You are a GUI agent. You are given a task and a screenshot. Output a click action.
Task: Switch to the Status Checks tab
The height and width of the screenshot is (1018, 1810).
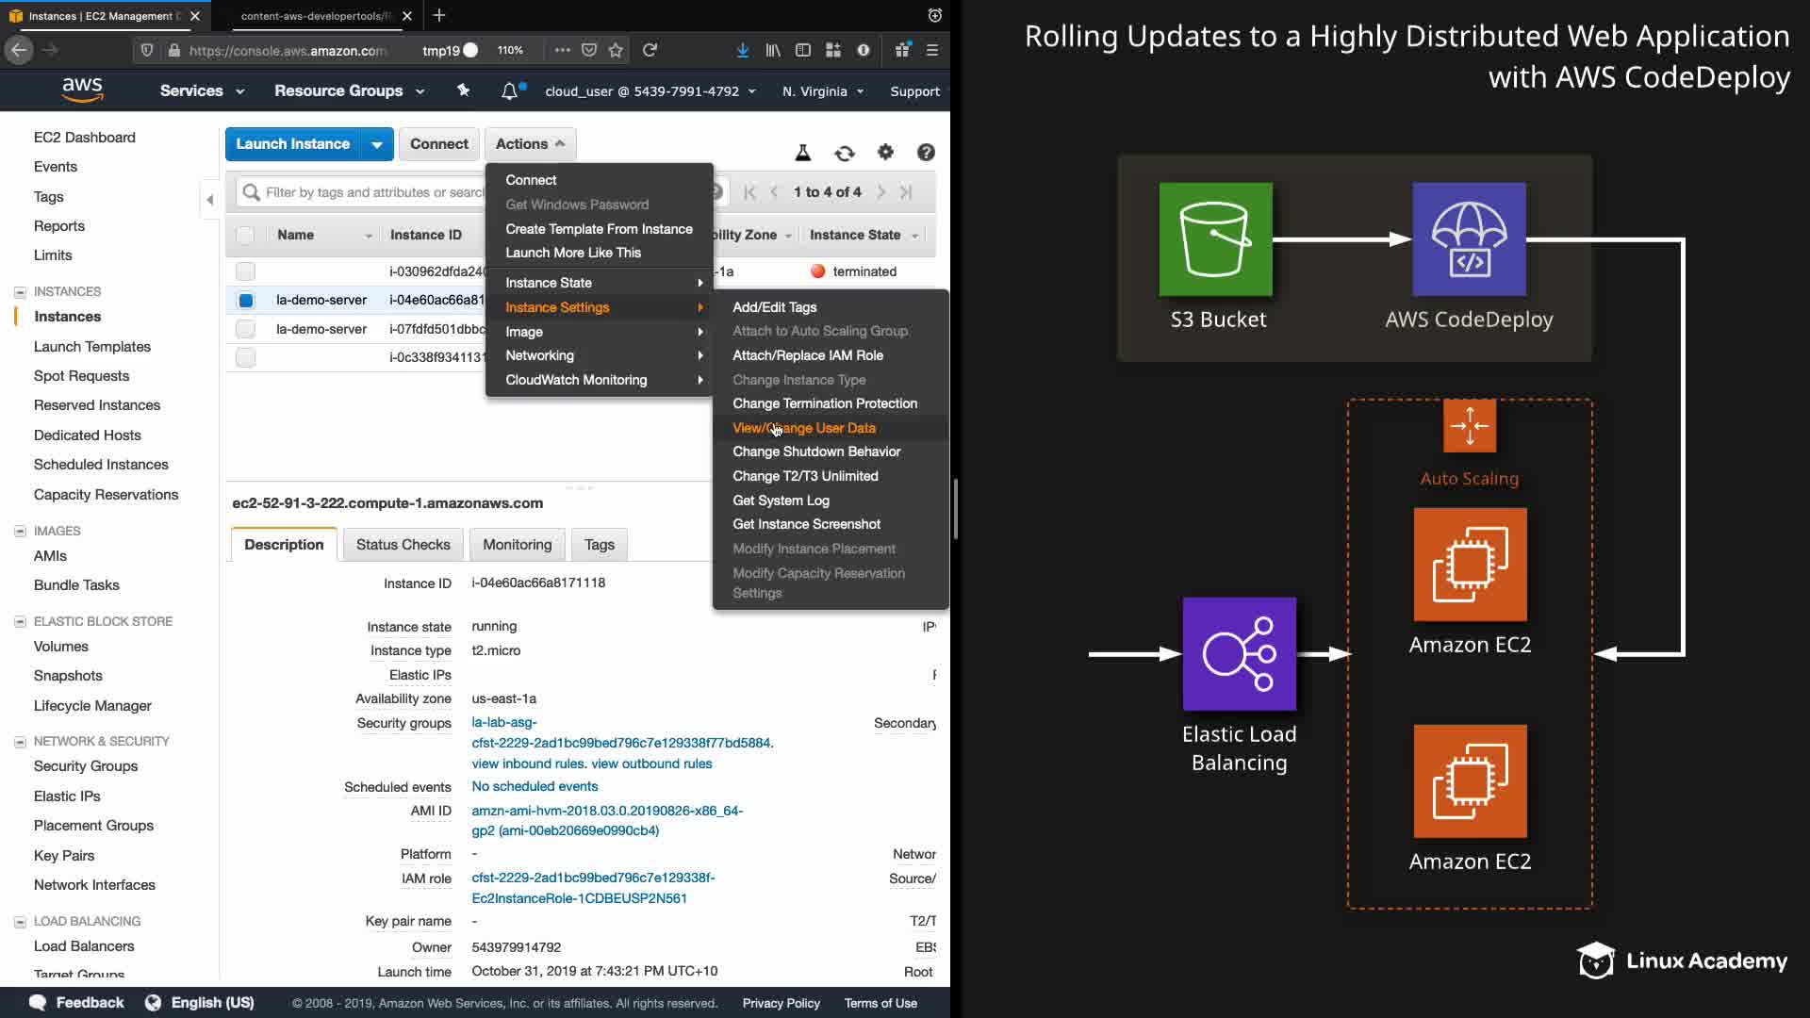pos(403,545)
